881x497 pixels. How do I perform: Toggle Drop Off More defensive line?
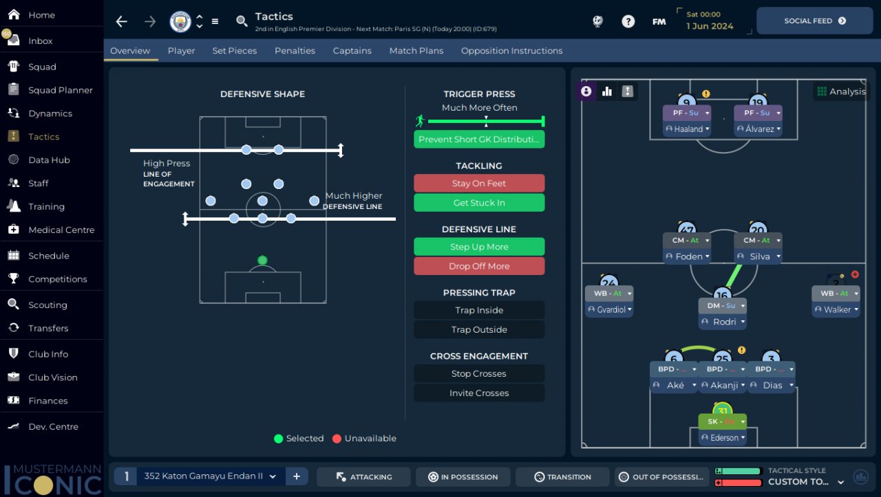(479, 266)
